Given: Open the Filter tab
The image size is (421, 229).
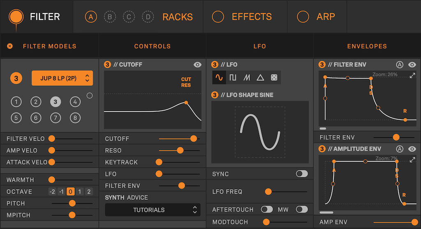Looking at the screenshot, I should tap(37, 17).
